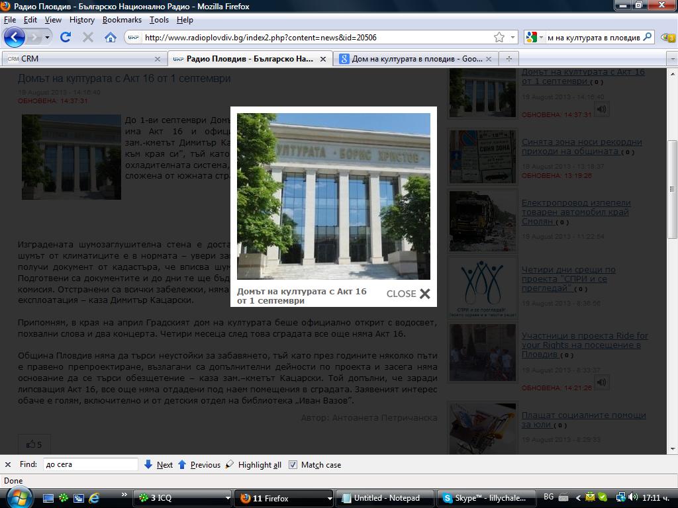Reload the page with the refresh icon
678x508 pixels.
66,37
